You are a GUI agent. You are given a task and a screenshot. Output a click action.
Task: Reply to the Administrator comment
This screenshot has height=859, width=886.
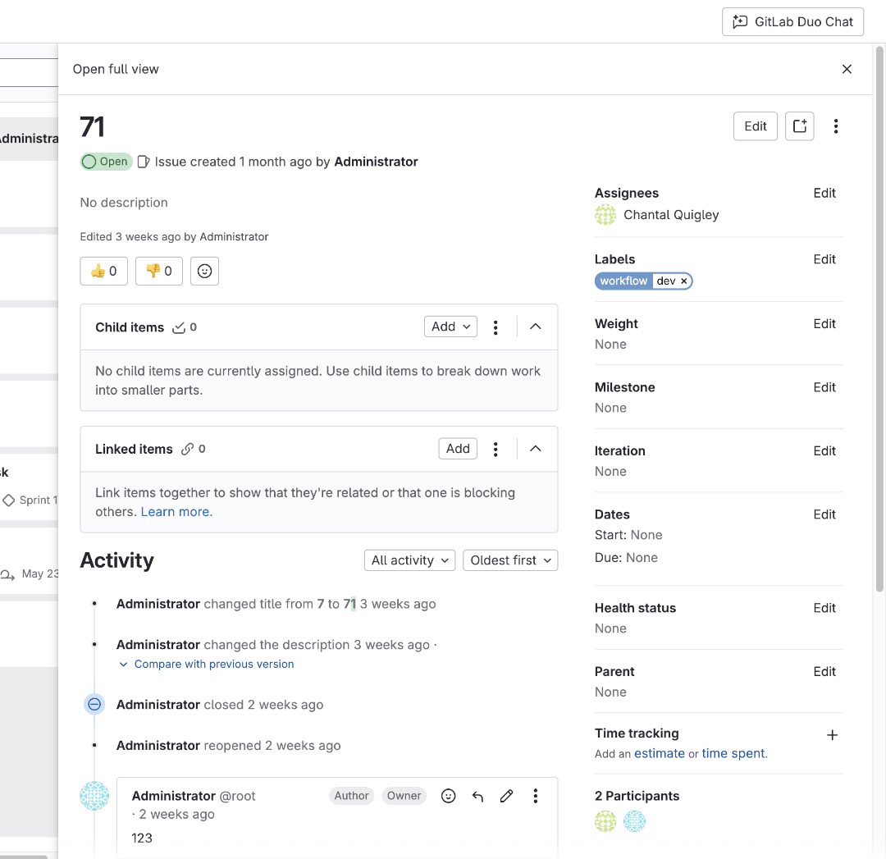[x=477, y=795]
